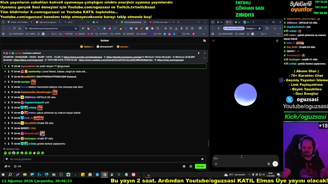The image size is (328, 184).
Task: Insert the first green follower emote
Action: point(5,153)
